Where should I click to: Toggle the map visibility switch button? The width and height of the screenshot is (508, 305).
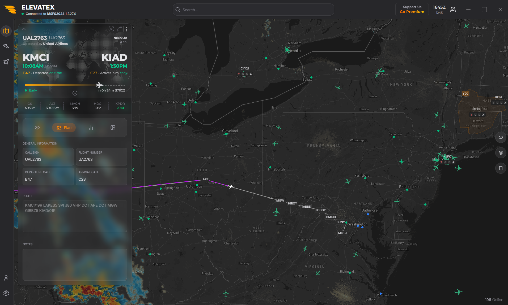tap(501, 137)
